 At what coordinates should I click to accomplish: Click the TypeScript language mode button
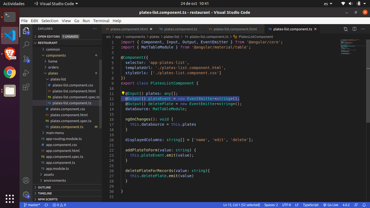(311, 205)
